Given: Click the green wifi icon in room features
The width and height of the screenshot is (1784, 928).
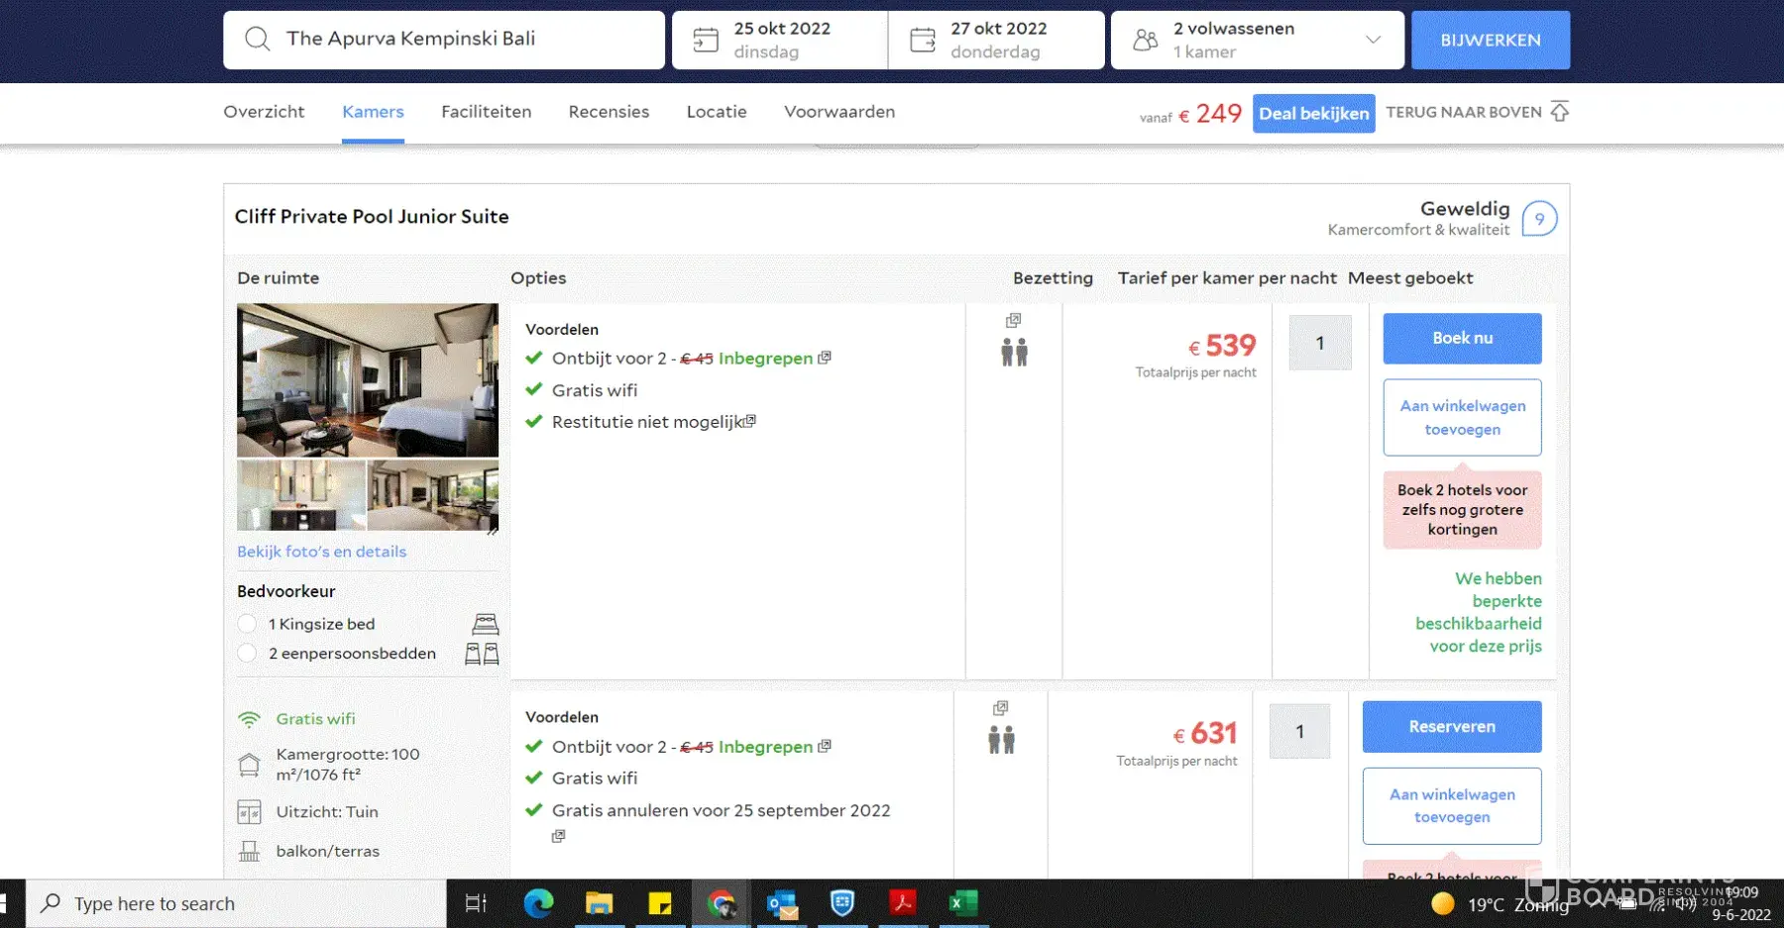Looking at the screenshot, I should coord(250,719).
